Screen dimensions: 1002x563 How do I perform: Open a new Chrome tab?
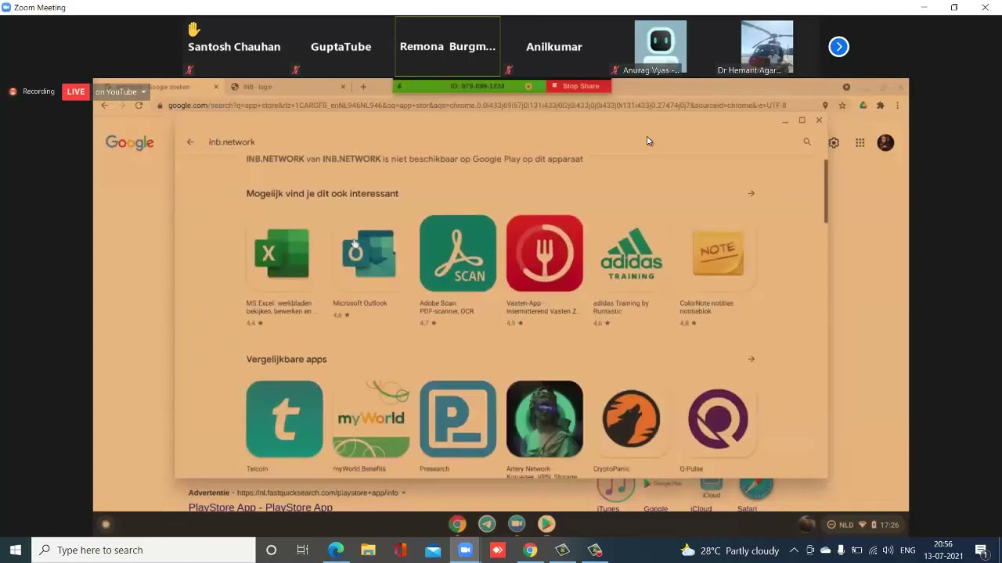(362, 87)
